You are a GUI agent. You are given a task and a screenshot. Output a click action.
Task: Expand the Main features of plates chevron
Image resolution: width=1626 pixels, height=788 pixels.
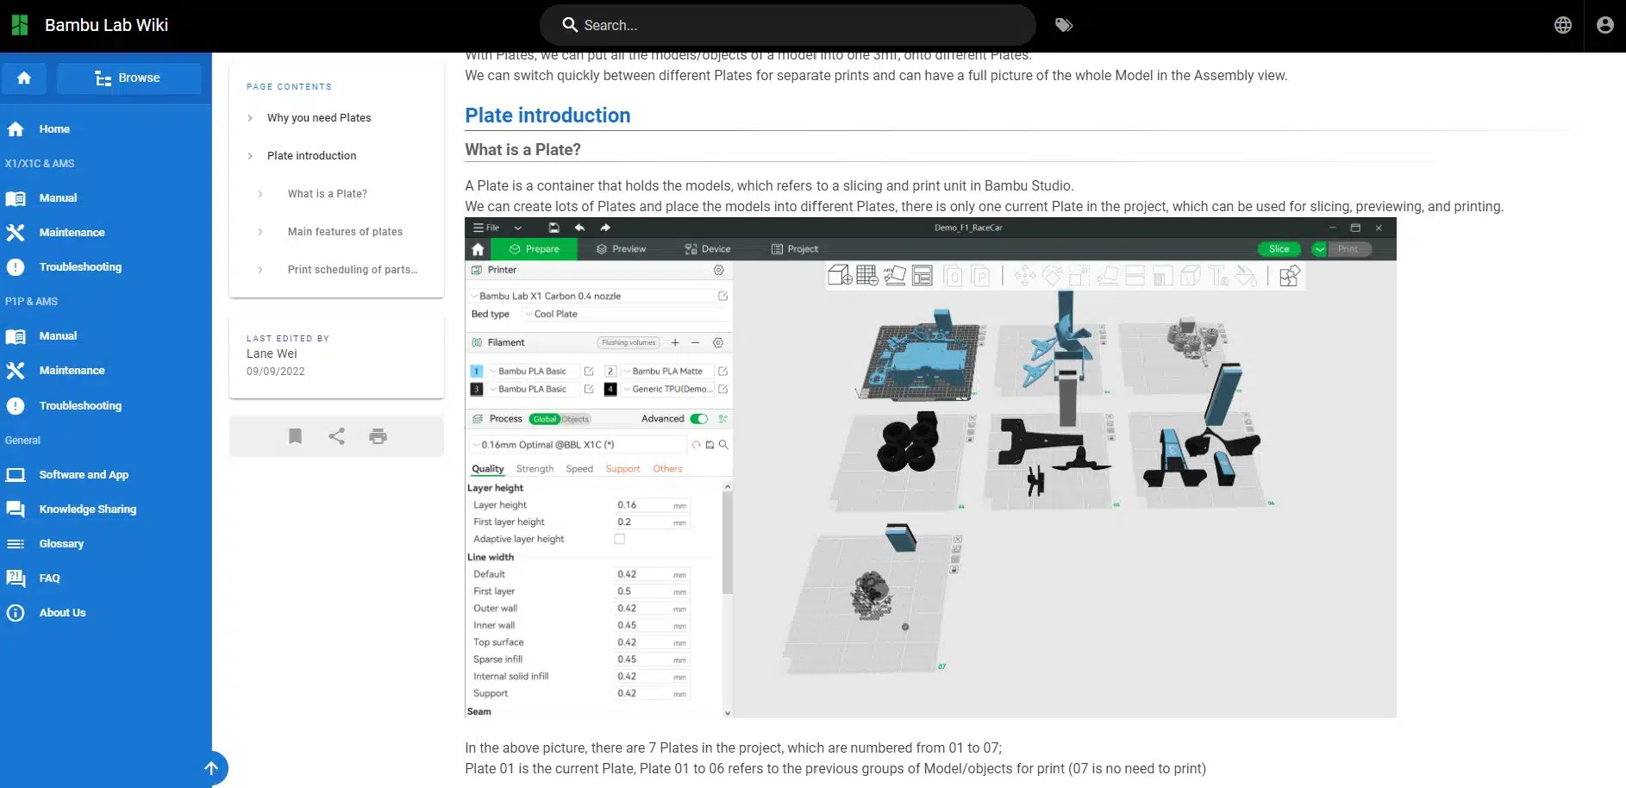click(260, 232)
